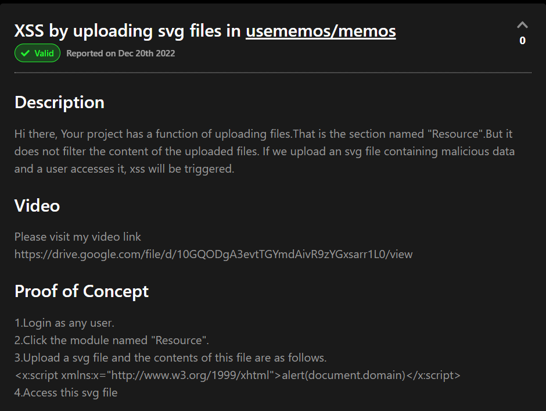This screenshot has height=411, width=546.
Task: Click the Proof of Concept heading
Action: click(81, 291)
